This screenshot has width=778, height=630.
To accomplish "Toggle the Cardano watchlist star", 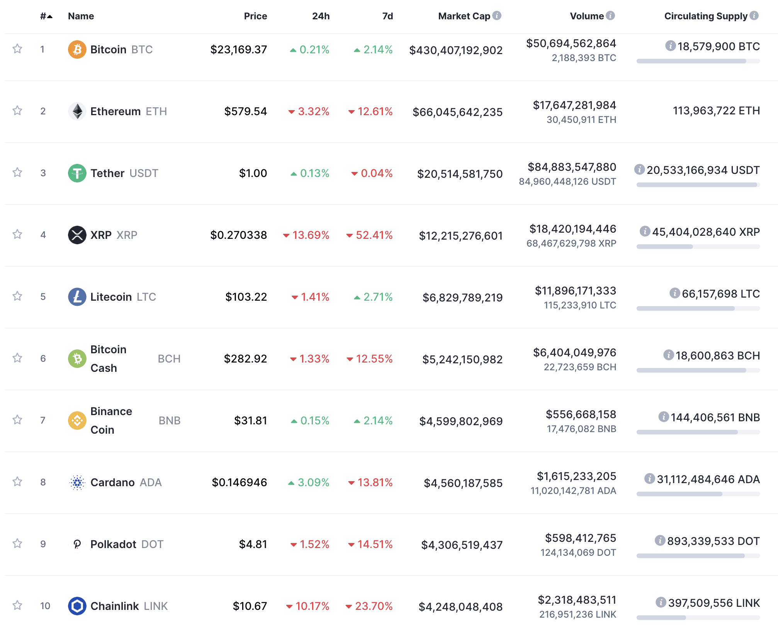I will click(x=17, y=482).
